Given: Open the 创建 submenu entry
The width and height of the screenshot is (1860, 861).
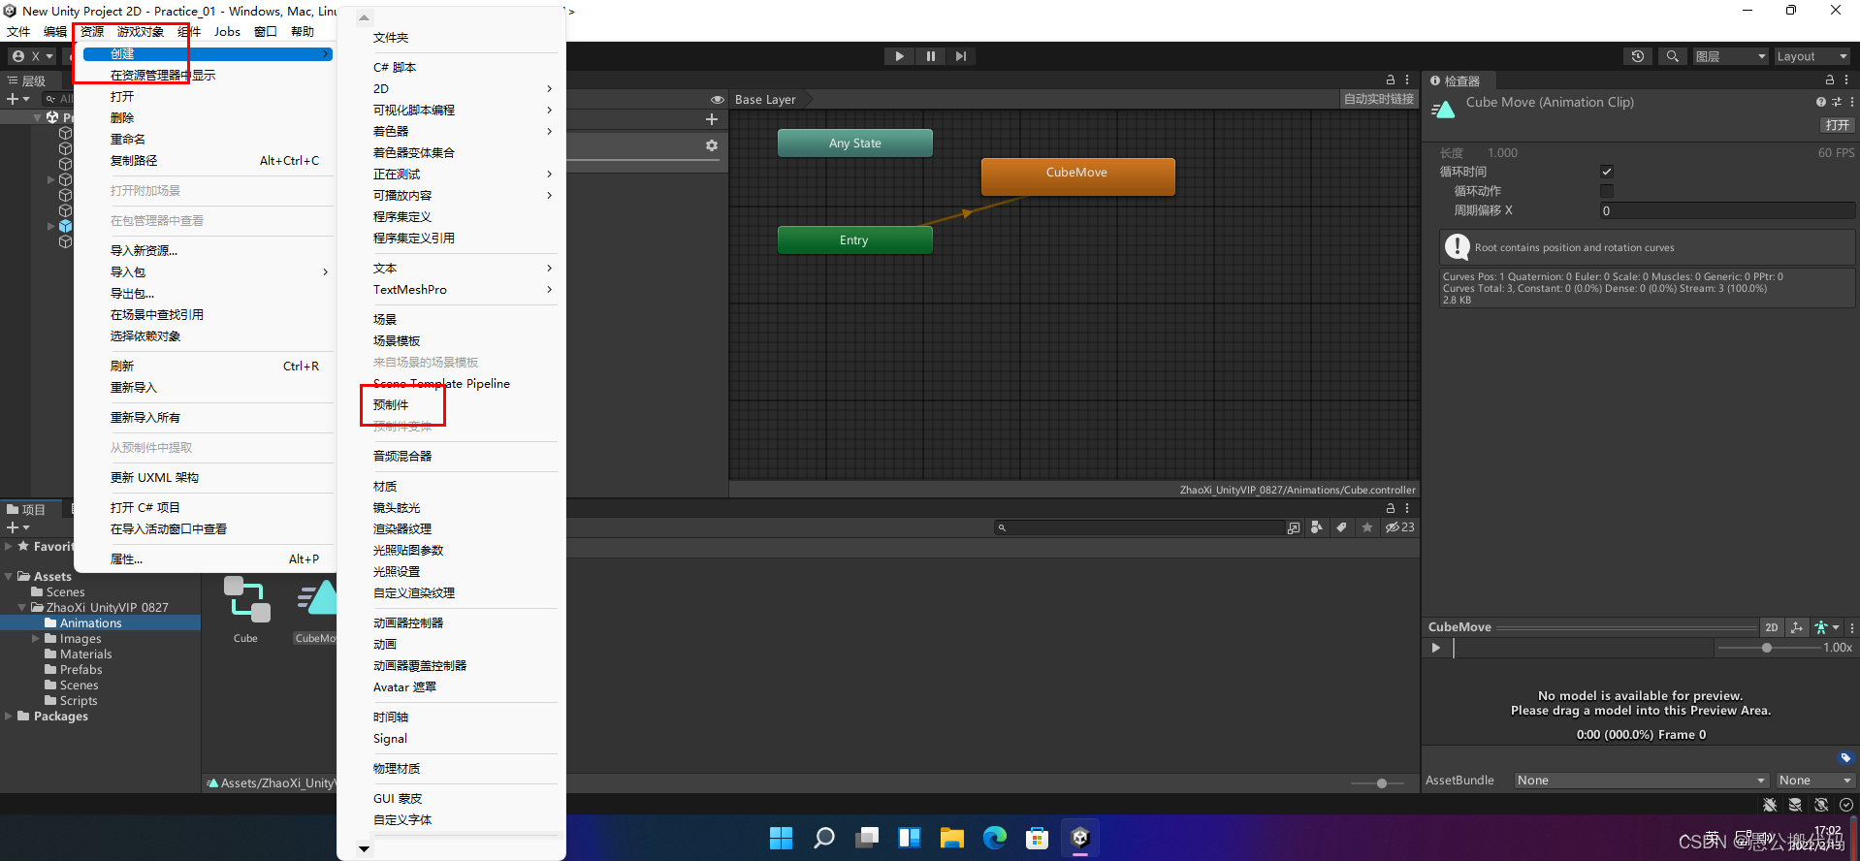Looking at the screenshot, I should point(208,54).
